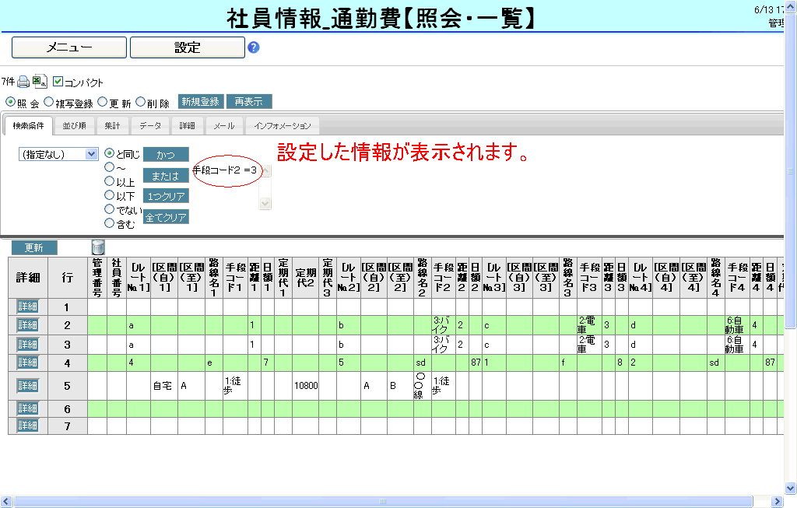
Task: Uncheck the コンパクト checkbox
Action: [x=58, y=82]
